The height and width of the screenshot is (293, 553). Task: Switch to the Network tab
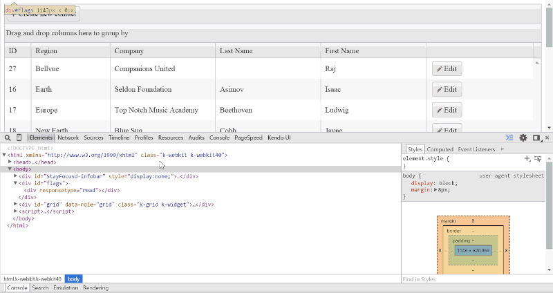click(68, 138)
